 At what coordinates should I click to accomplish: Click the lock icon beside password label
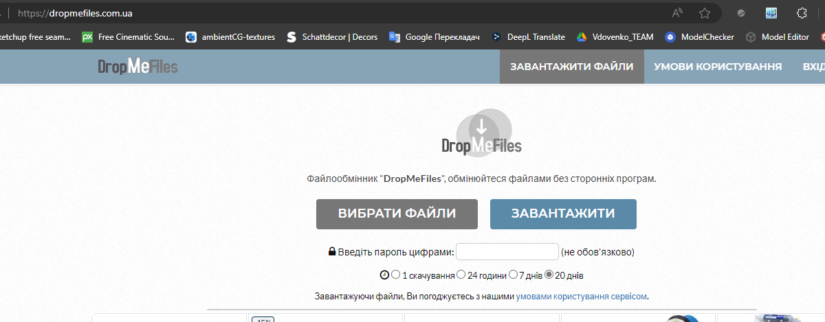coord(332,252)
